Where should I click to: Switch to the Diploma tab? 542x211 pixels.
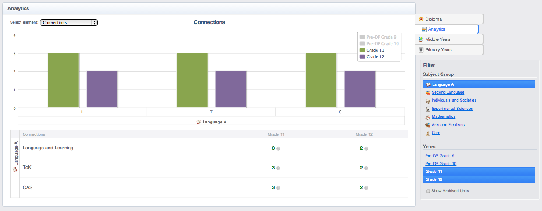pyautogui.click(x=450, y=19)
